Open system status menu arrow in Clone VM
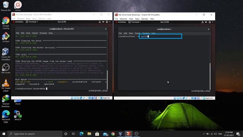 [x=213, y=22]
